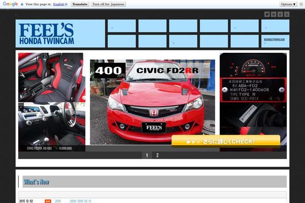Viewport: 305px width, 203px height.
Task: Open the Facebook social icon
Action: pyautogui.click(x=280, y=14)
